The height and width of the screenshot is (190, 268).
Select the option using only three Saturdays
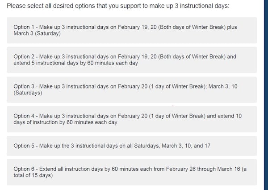click(x=132, y=146)
